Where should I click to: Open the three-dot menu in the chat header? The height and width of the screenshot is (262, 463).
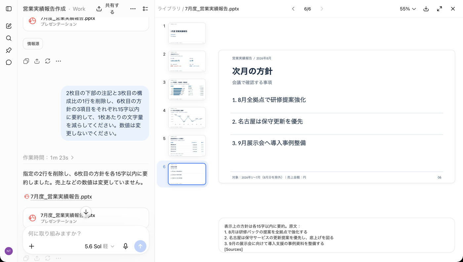(x=133, y=9)
